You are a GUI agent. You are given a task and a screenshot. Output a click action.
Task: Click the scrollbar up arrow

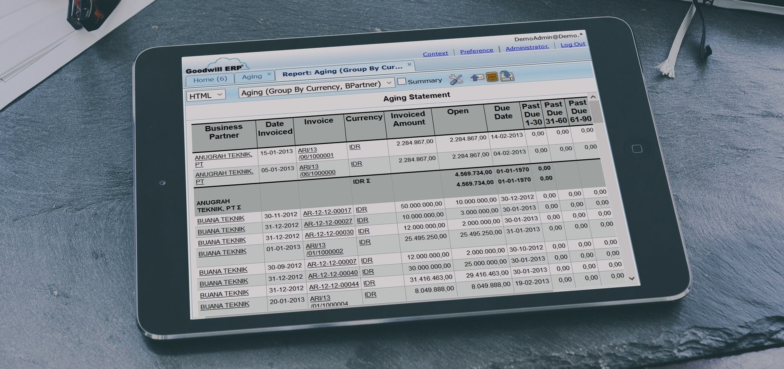pyautogui.click(x=593, y=97)
